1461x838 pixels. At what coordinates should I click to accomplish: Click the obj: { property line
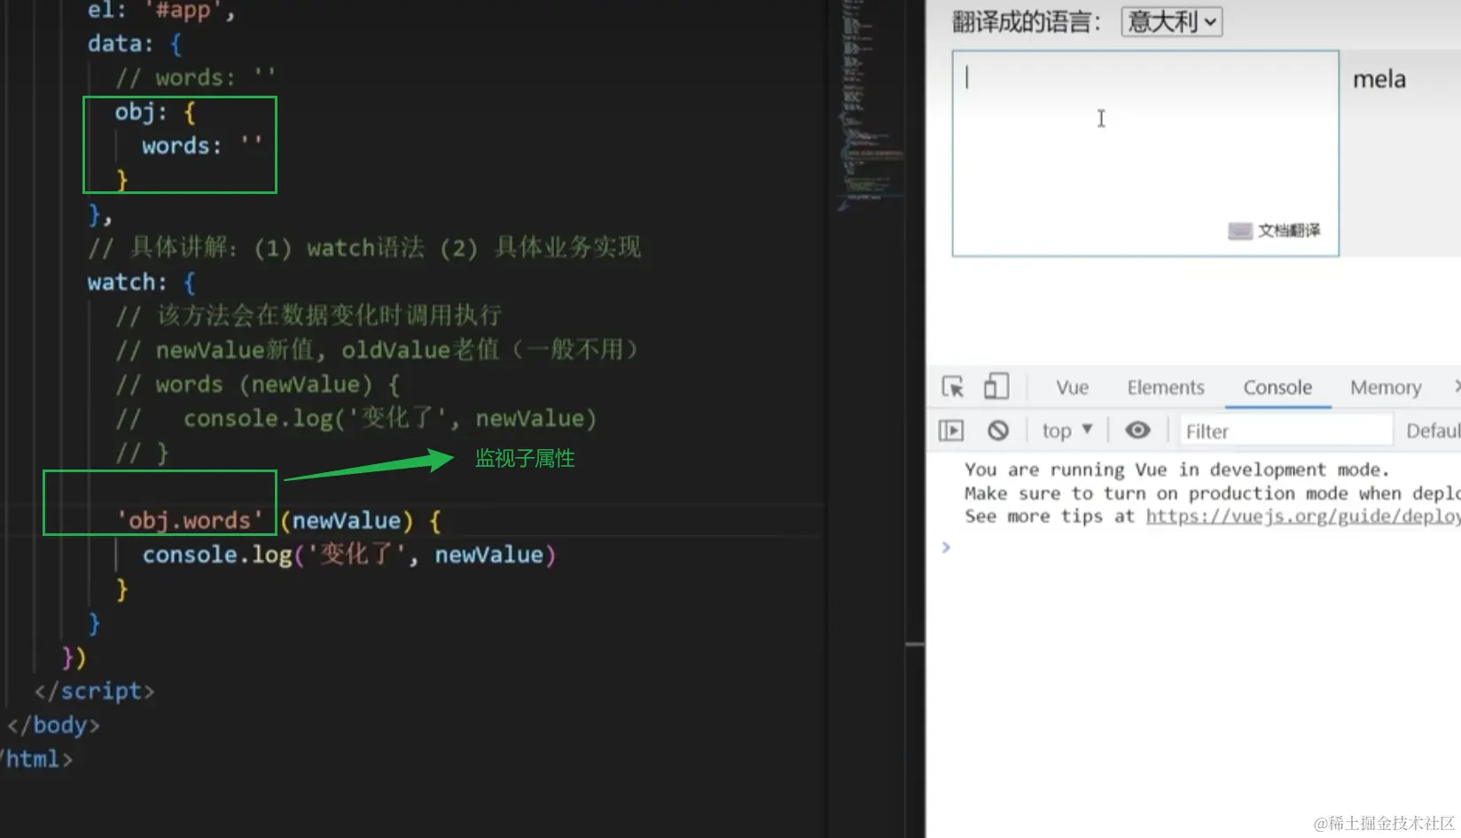coord(155,112)
